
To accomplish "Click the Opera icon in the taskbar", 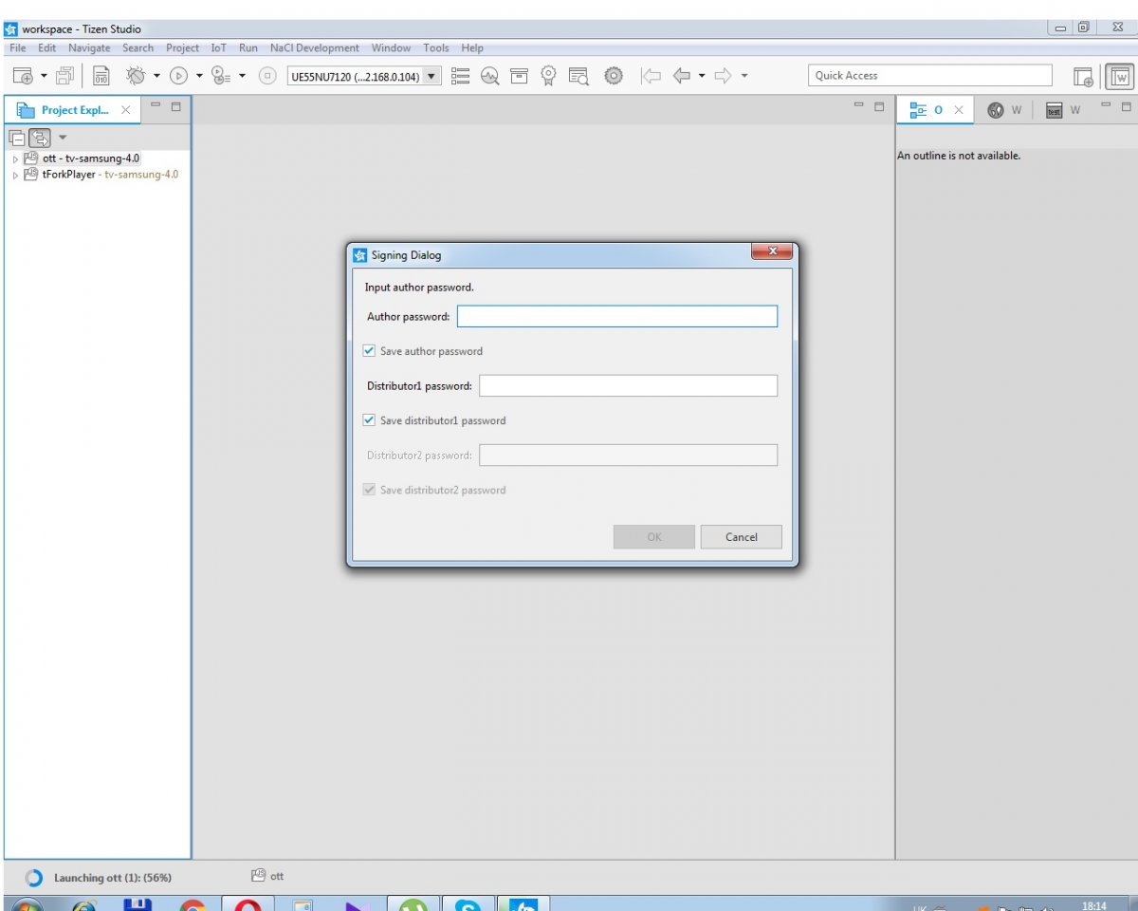I will pyautogui.click(x=248, y=903).
